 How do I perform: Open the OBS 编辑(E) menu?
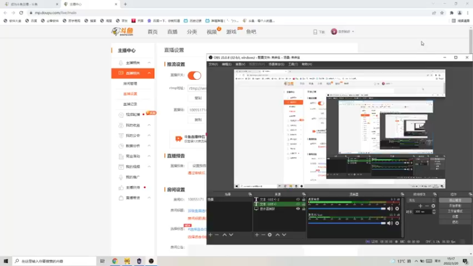tap(226, 64)
